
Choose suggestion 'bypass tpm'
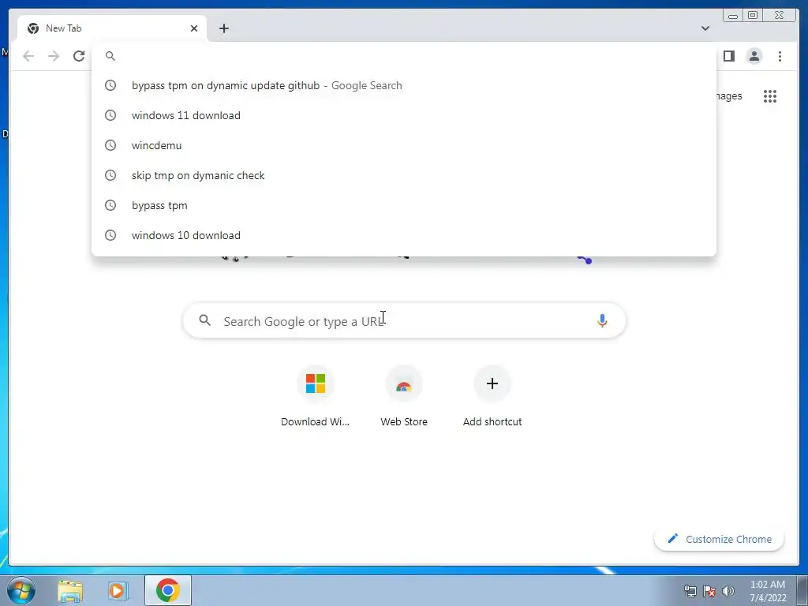404,205
